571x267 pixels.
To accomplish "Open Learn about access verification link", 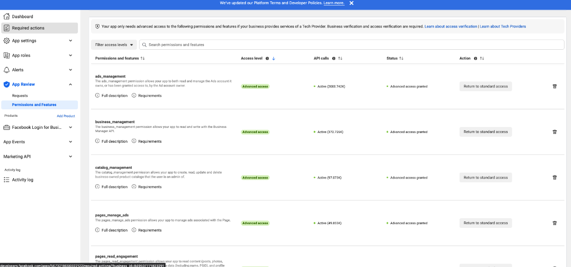I will click(x=451, y=27).
